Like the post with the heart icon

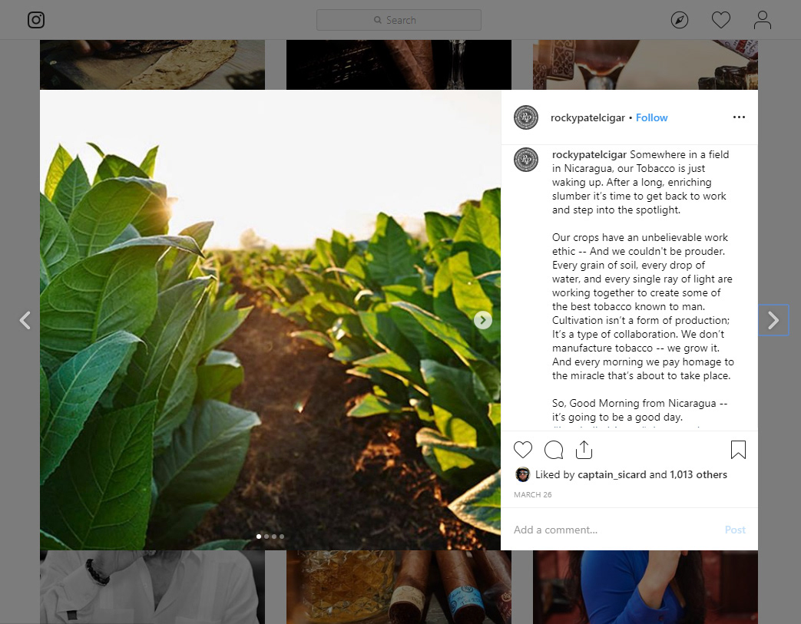pos(522,450)
